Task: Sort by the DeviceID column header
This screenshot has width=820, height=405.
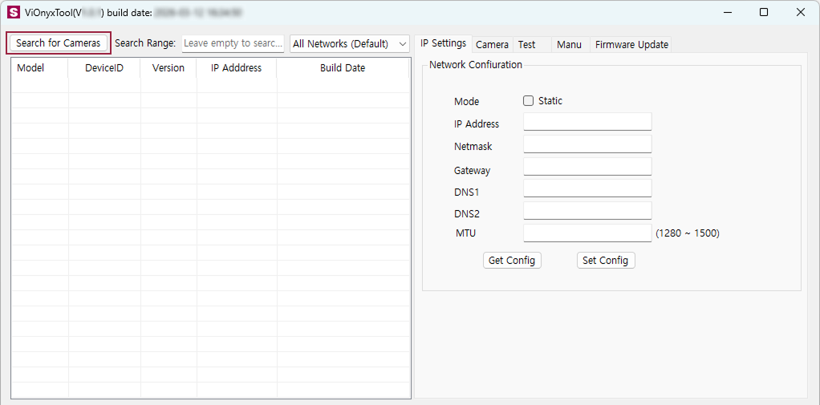Action: tap(104, 68)
